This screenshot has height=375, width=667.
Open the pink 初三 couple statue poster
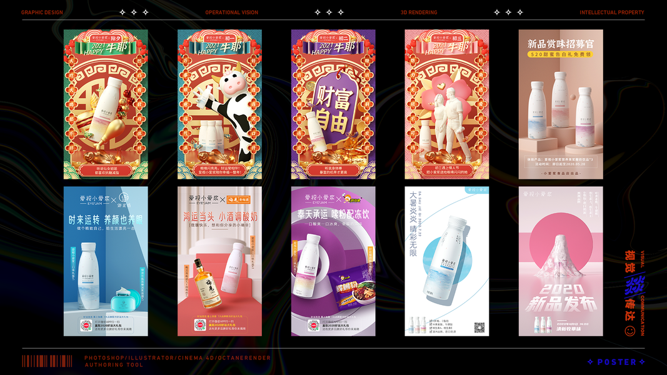(x=447, y=104)
